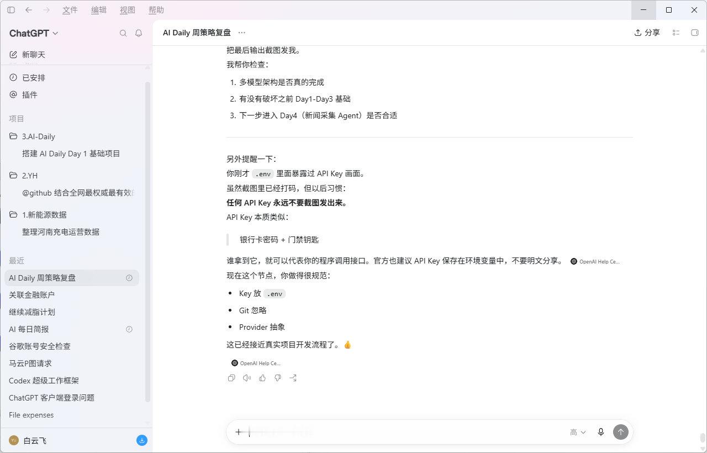Click the sidebar vertical scrollbar
707x453 pixels.
(x=147, y=242)
